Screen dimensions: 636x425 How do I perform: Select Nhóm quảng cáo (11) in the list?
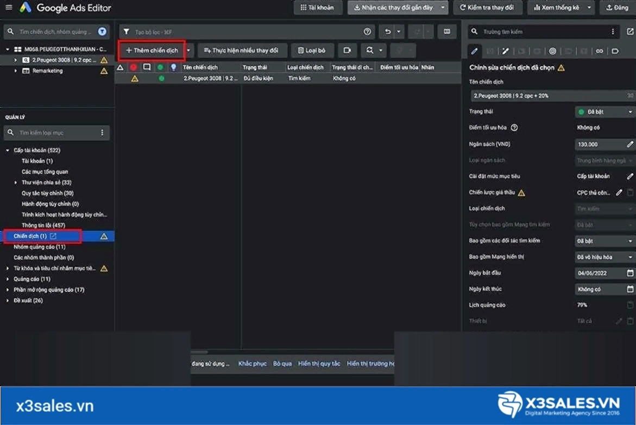[x=39, y=247]
